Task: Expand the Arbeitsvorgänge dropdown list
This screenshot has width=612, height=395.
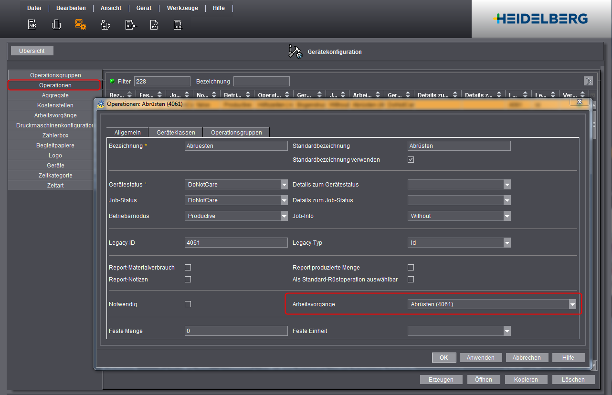Action: 572,304
